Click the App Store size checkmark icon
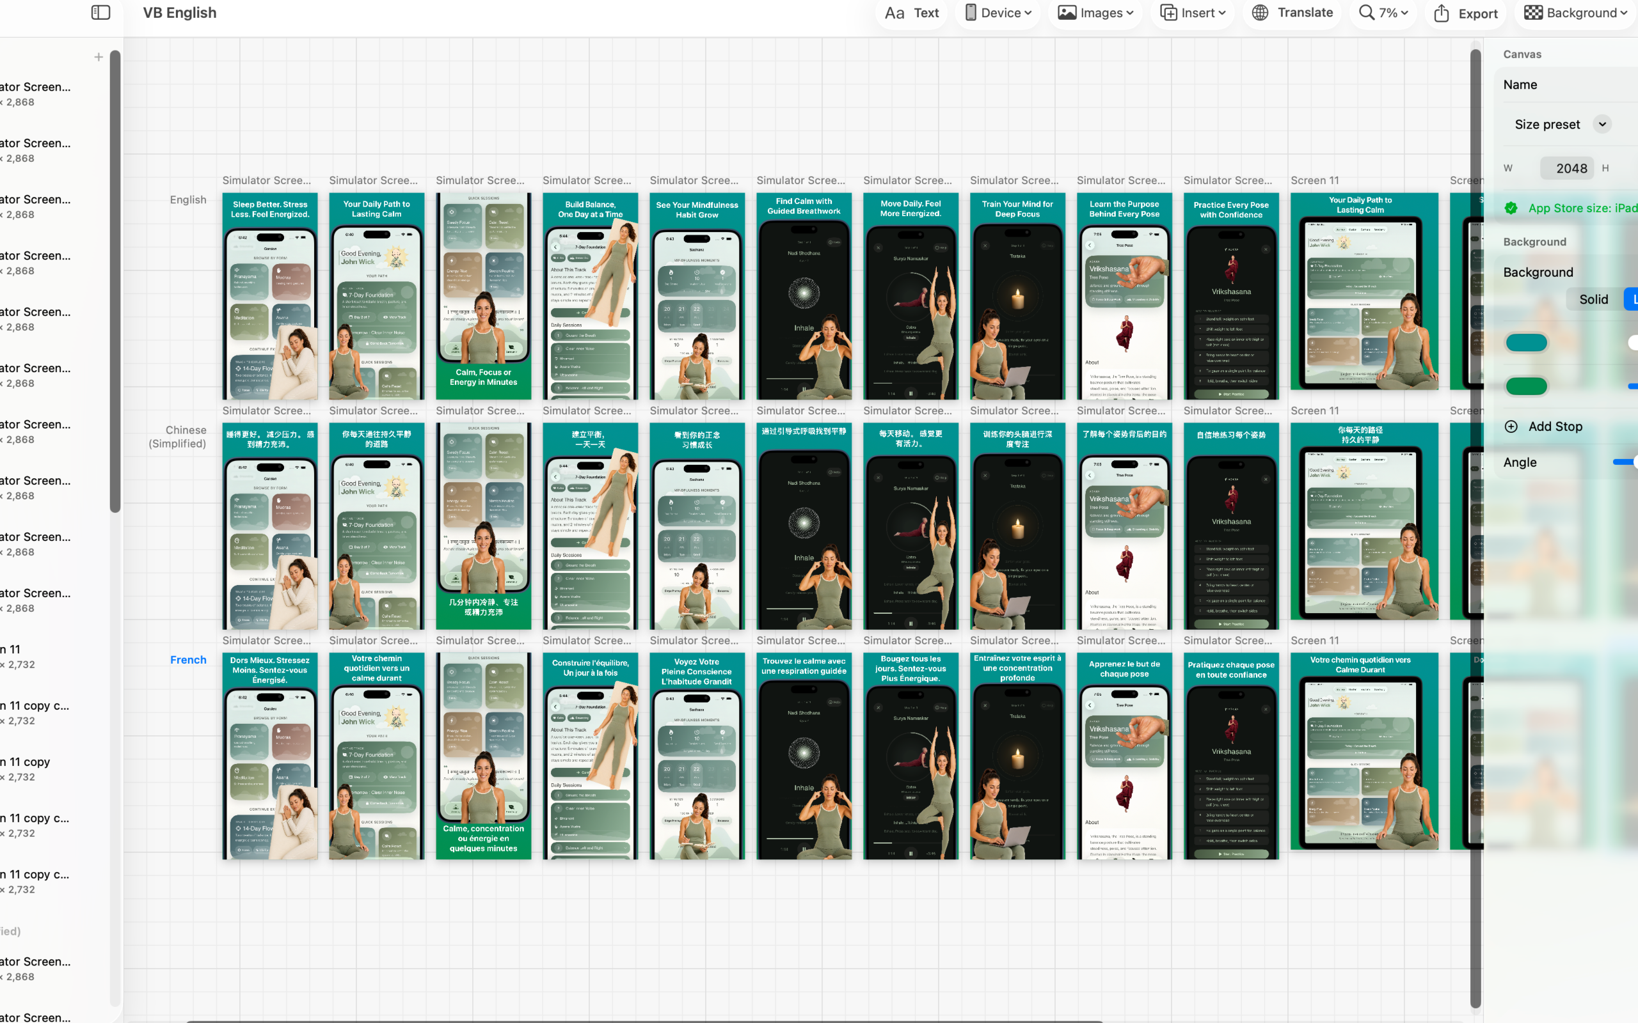 pyautogui.click(x=1511, y=208)
